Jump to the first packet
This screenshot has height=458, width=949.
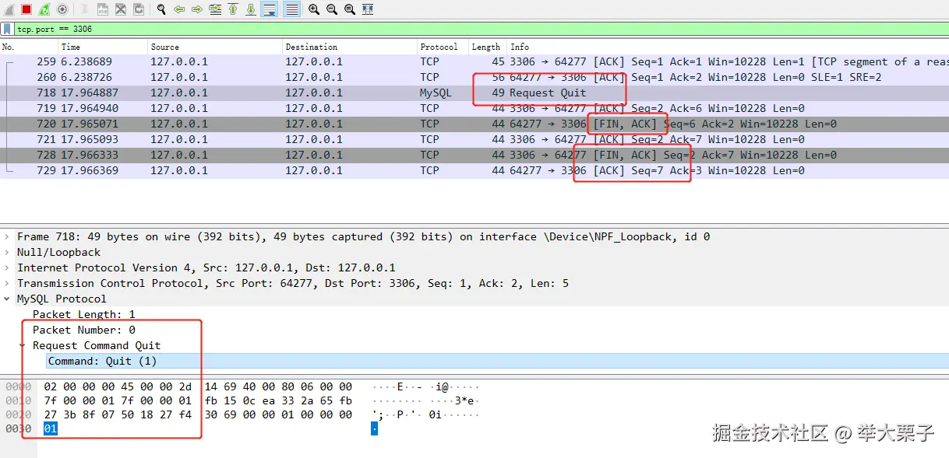233,9
